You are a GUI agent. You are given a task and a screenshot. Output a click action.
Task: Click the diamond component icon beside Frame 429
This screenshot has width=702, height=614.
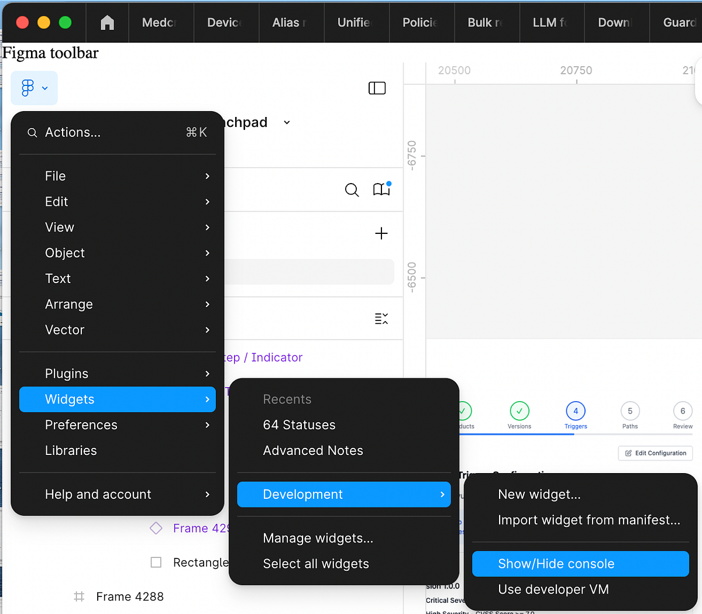coord(156,528)
